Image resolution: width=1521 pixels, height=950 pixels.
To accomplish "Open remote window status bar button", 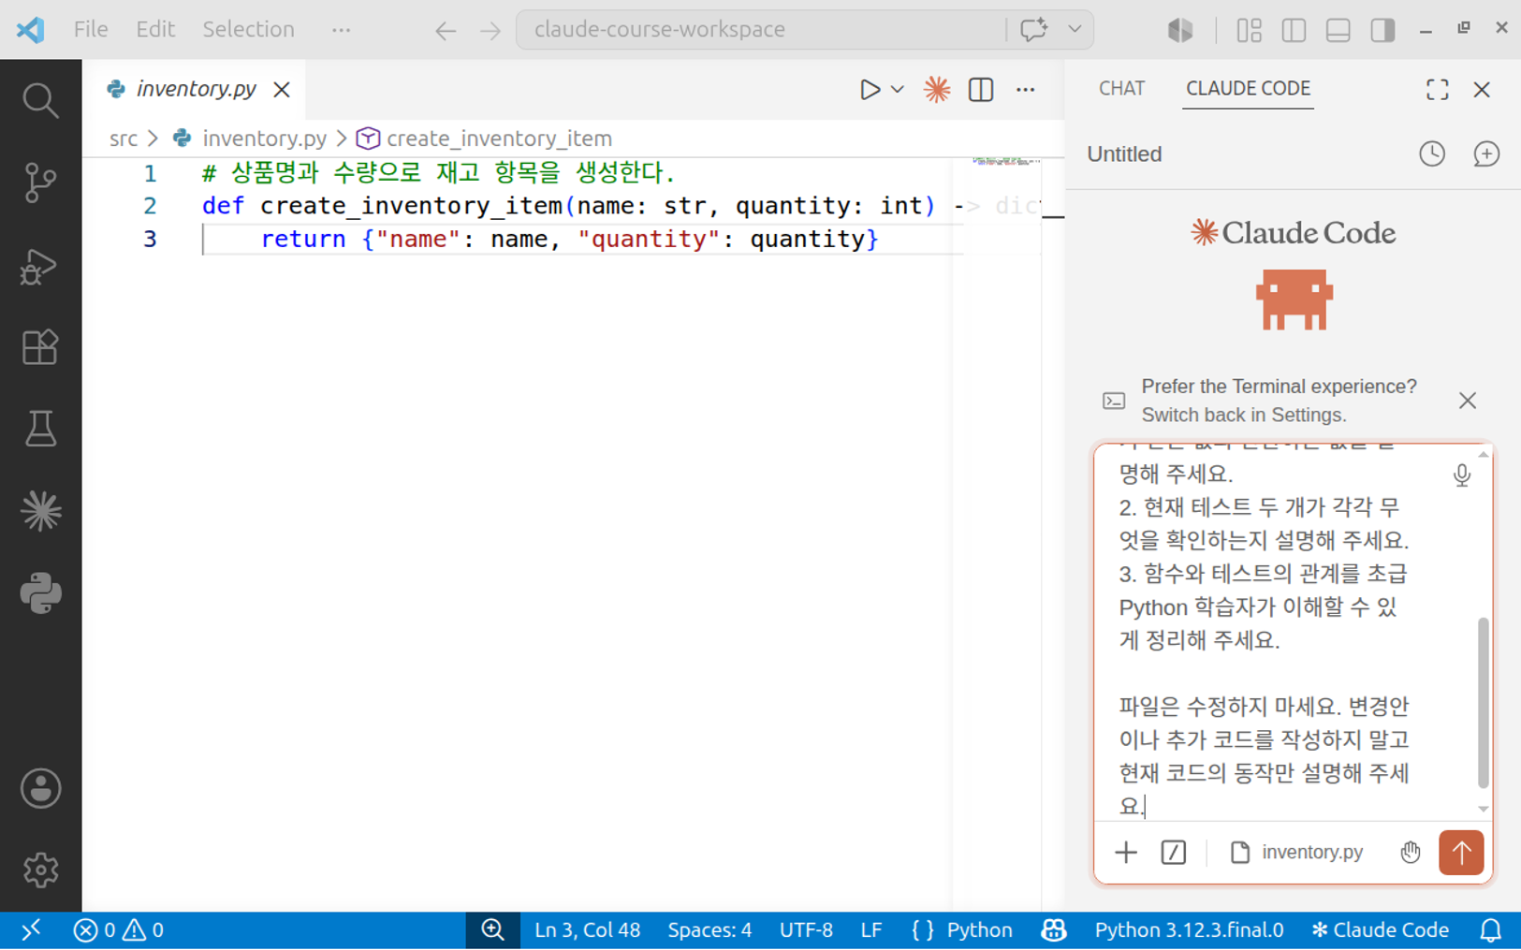I will (x=31, y=930).
